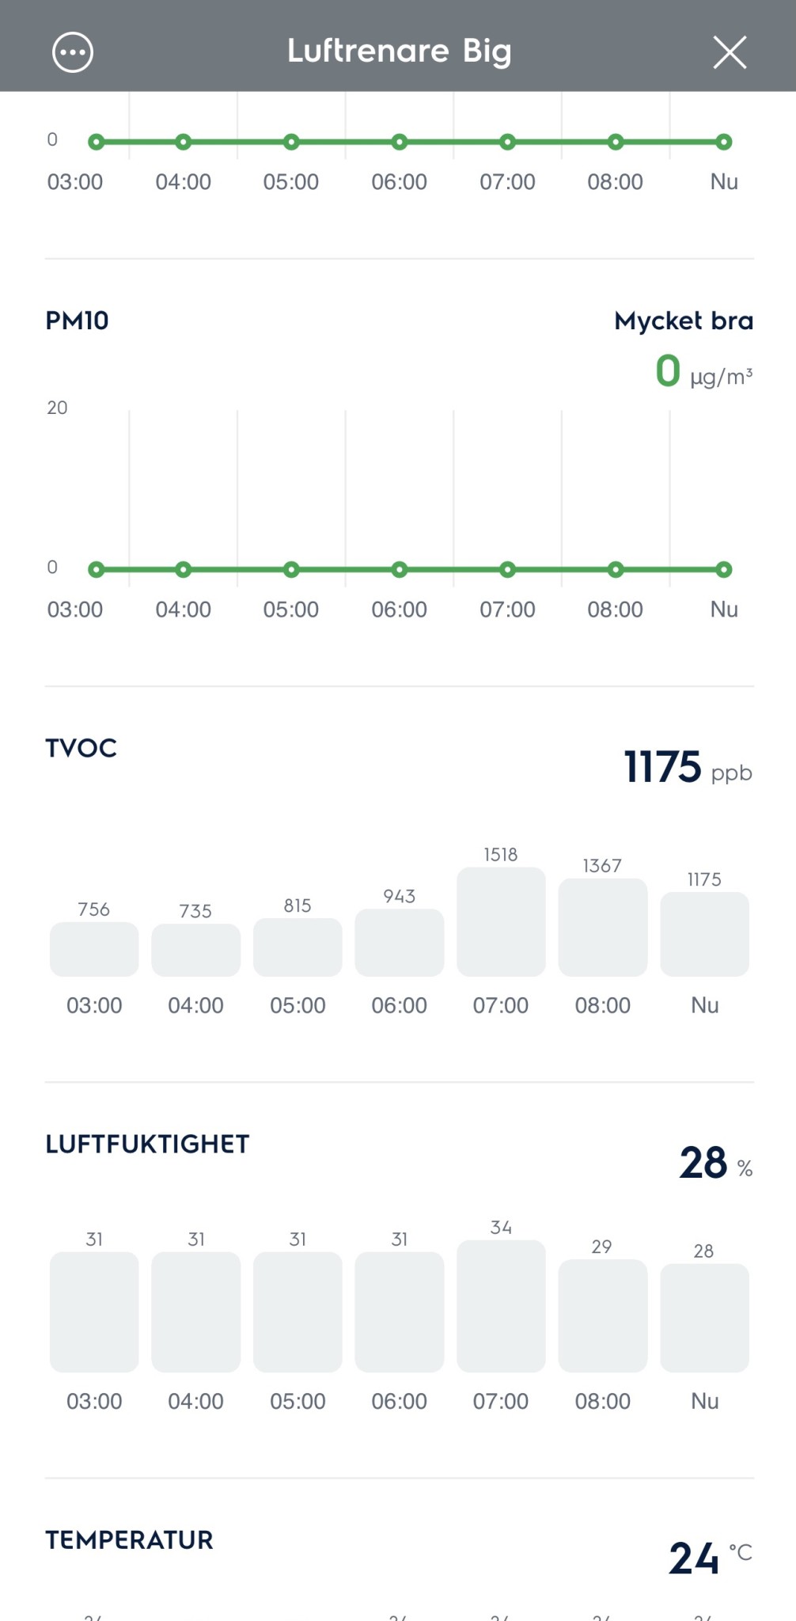This screenshot has width=796, height=1621.
Task: Open the TEMPERATUR section heading
Action: [129, 1539]
